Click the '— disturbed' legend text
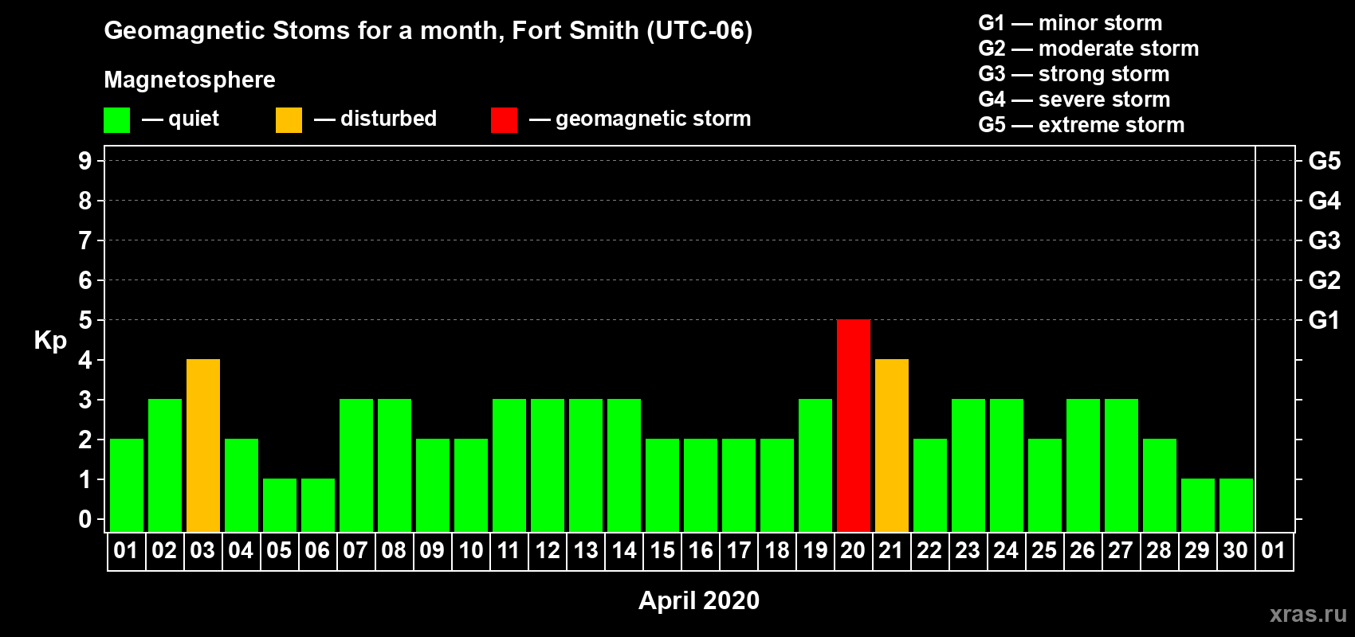Screen dimensions: 1355x637 click(375, 119)
